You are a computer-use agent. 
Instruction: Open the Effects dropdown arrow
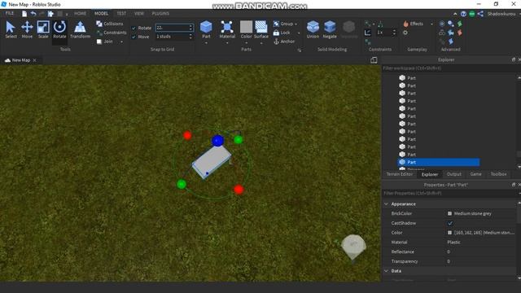click(431, 24)
